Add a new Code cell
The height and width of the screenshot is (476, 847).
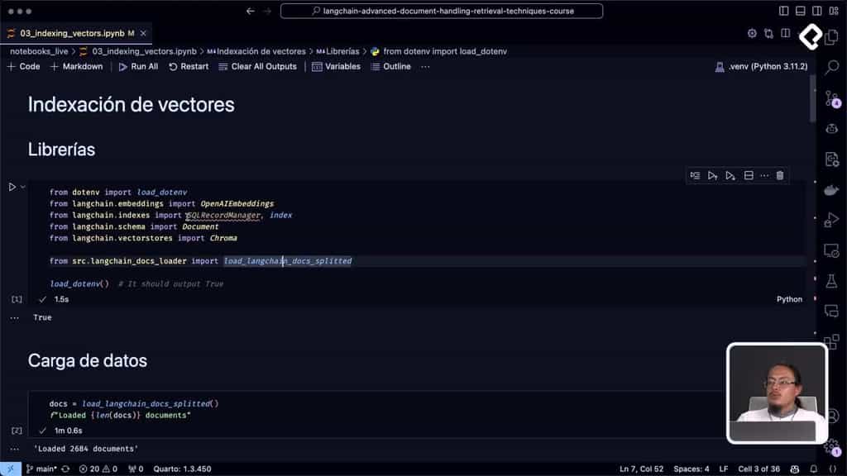click(x=22, y=67)
